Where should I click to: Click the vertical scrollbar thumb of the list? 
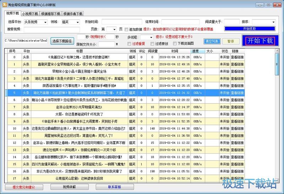(277, 64)
